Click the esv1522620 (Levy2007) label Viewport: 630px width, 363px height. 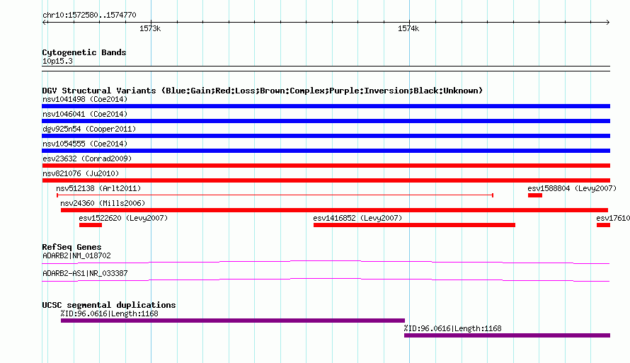pyautogui.click(x=123, y=218)
